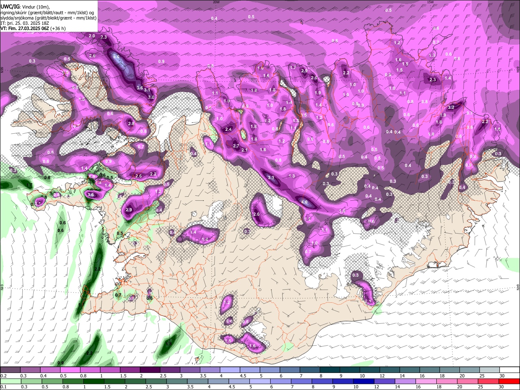Select the '2.7' value label on the map

tap(236, 146)
